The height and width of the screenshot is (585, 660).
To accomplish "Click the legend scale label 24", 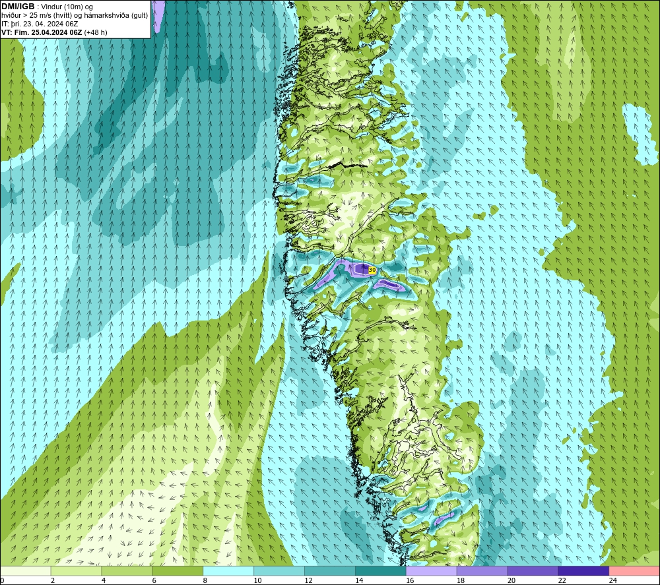I will click(x=613, y=580).
